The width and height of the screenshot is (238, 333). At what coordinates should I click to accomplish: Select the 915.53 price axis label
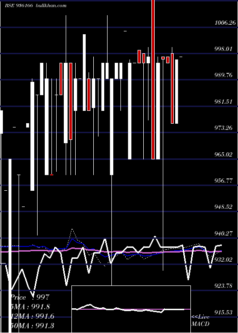click(223, 313)
